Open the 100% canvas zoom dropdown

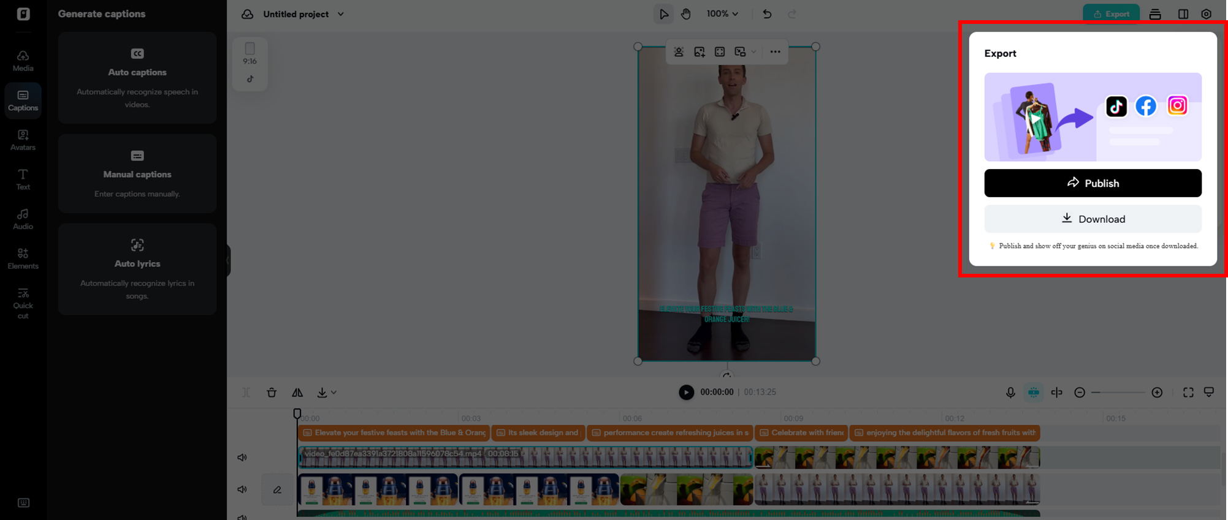(722, 14)
